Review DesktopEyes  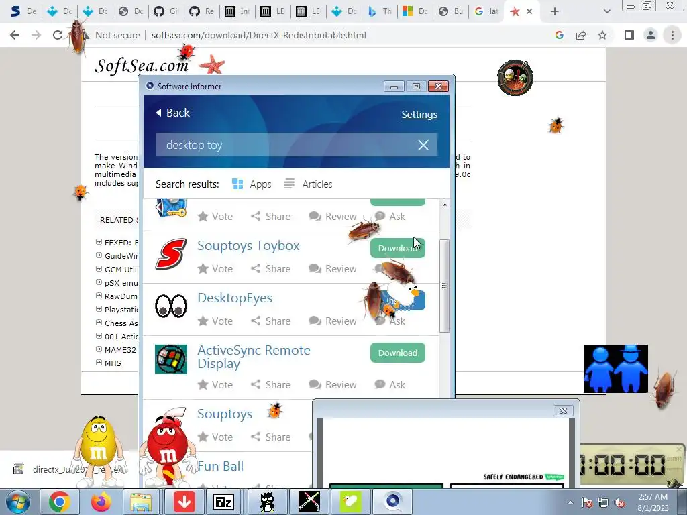point(333,321)
